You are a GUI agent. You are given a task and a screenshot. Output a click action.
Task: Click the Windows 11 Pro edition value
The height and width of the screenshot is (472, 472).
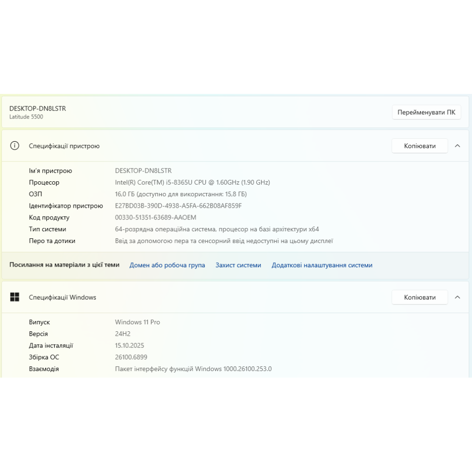pyautogui.click(x=137, y=322)
